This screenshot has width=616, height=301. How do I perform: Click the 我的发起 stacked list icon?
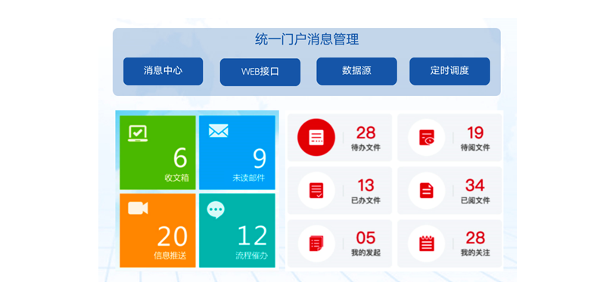pos(316,244)
